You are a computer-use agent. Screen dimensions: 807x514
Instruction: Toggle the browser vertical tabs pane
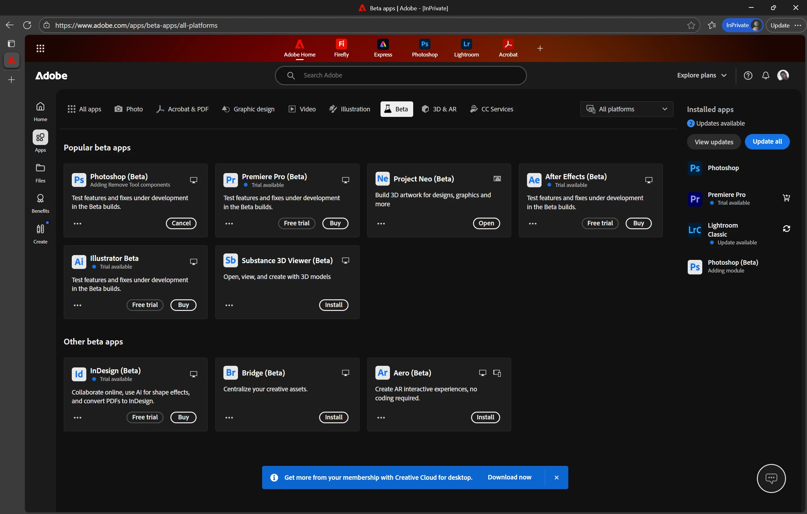coord(11,44)
